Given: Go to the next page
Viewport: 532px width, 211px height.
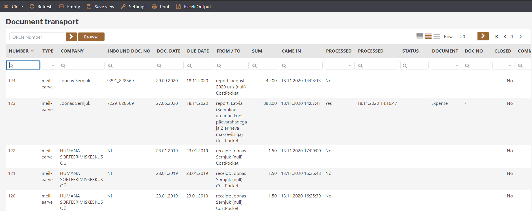Looking at the screenshot, I should 520,36.
